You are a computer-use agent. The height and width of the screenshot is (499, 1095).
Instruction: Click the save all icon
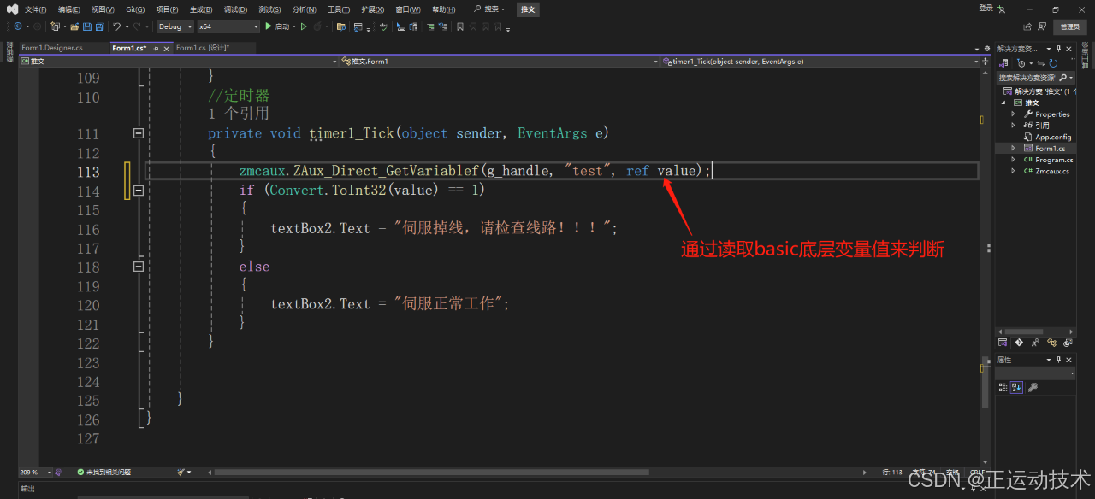coord(99,26)
